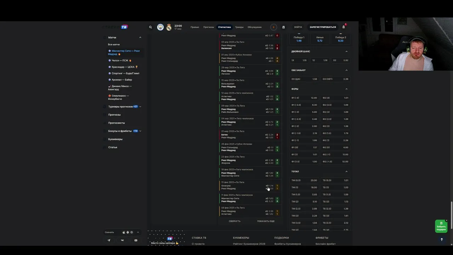Viewport: 453px width, 255px height.
Task: Select X2 double chance odds 2.92
Action: 341,60
